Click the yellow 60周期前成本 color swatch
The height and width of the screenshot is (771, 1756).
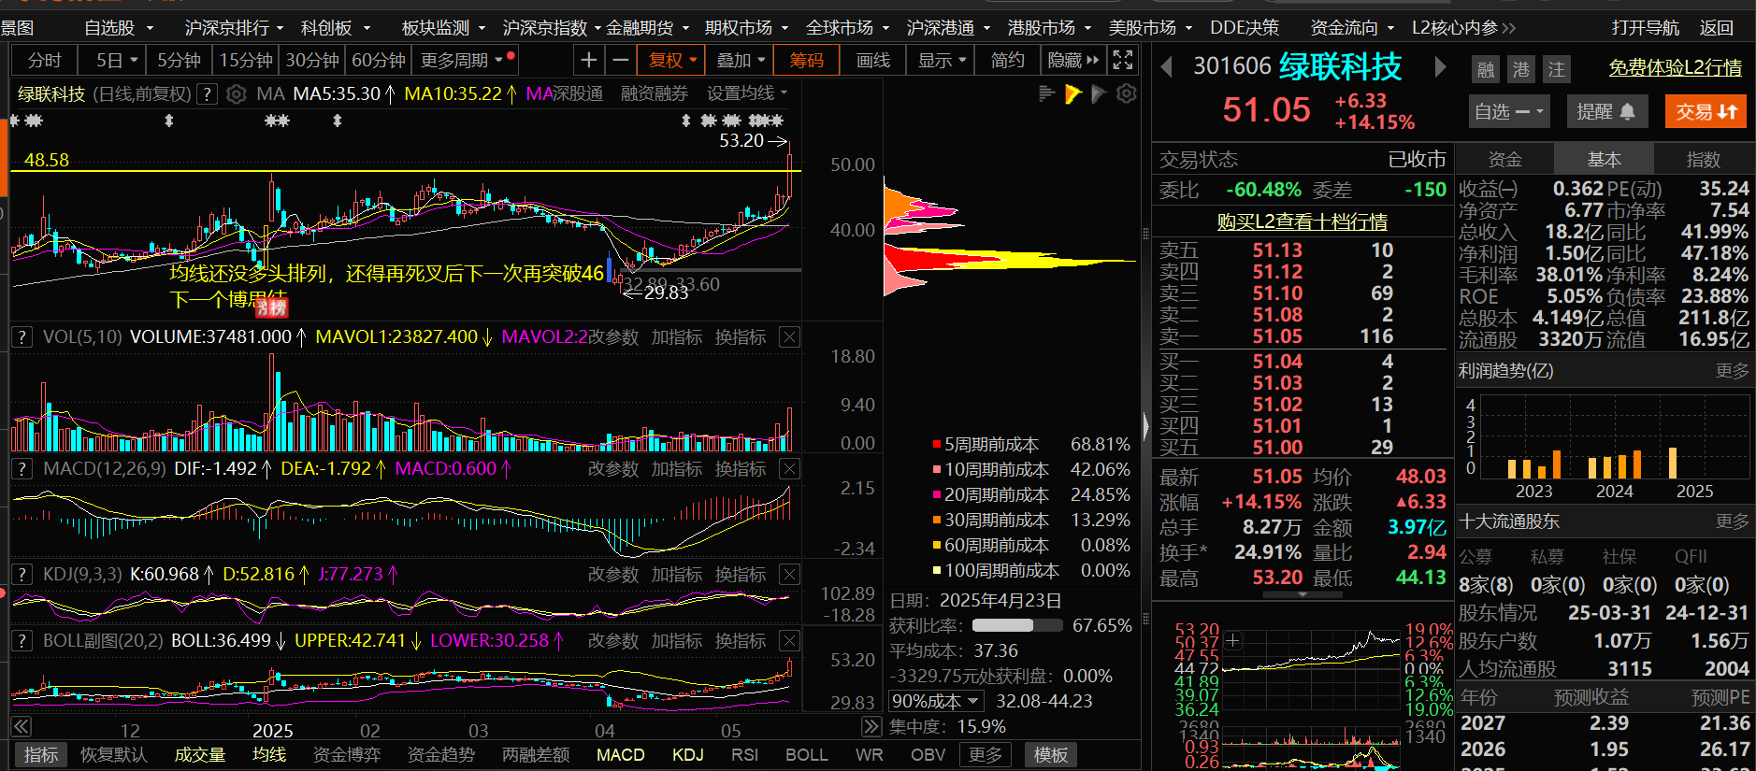coord(936,546)
